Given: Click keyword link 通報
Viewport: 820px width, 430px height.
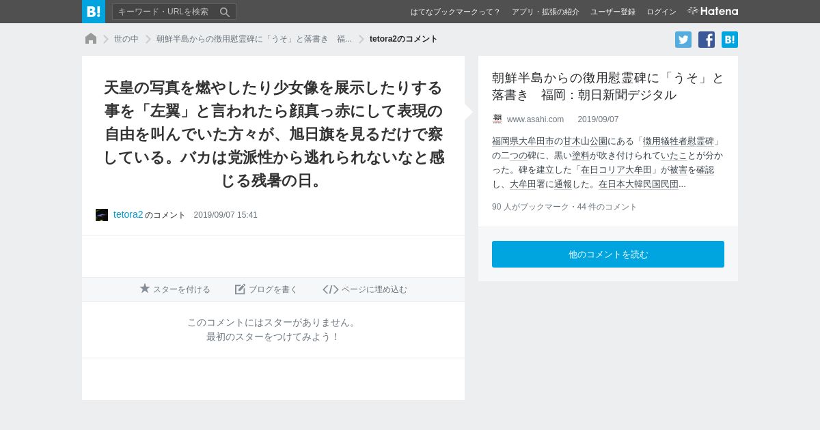Looking at the screenshot, I should (x=563, y=184).
